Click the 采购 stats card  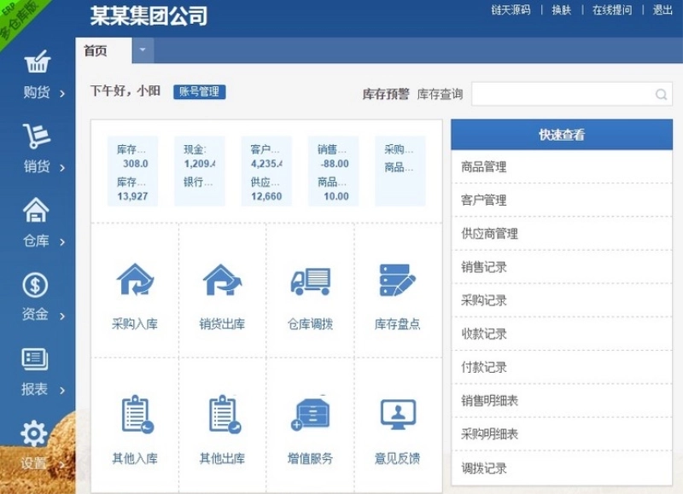[400, 171]
